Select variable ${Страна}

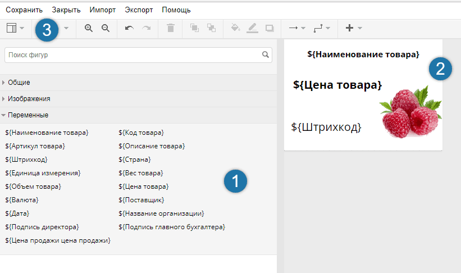tap(135, 160)
